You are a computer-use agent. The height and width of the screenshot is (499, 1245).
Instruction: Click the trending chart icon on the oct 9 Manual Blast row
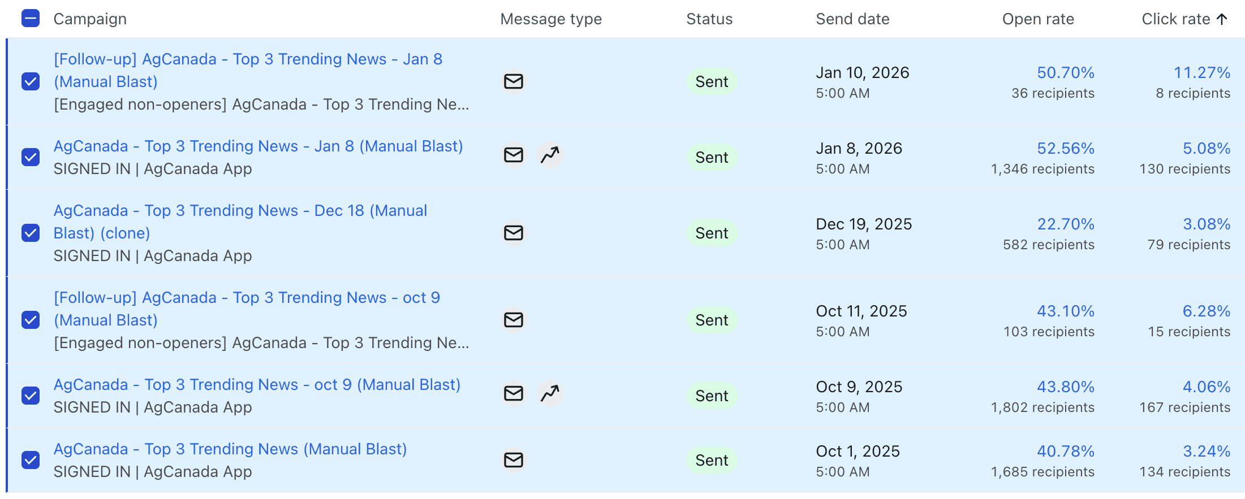click(x=550, y=393)
